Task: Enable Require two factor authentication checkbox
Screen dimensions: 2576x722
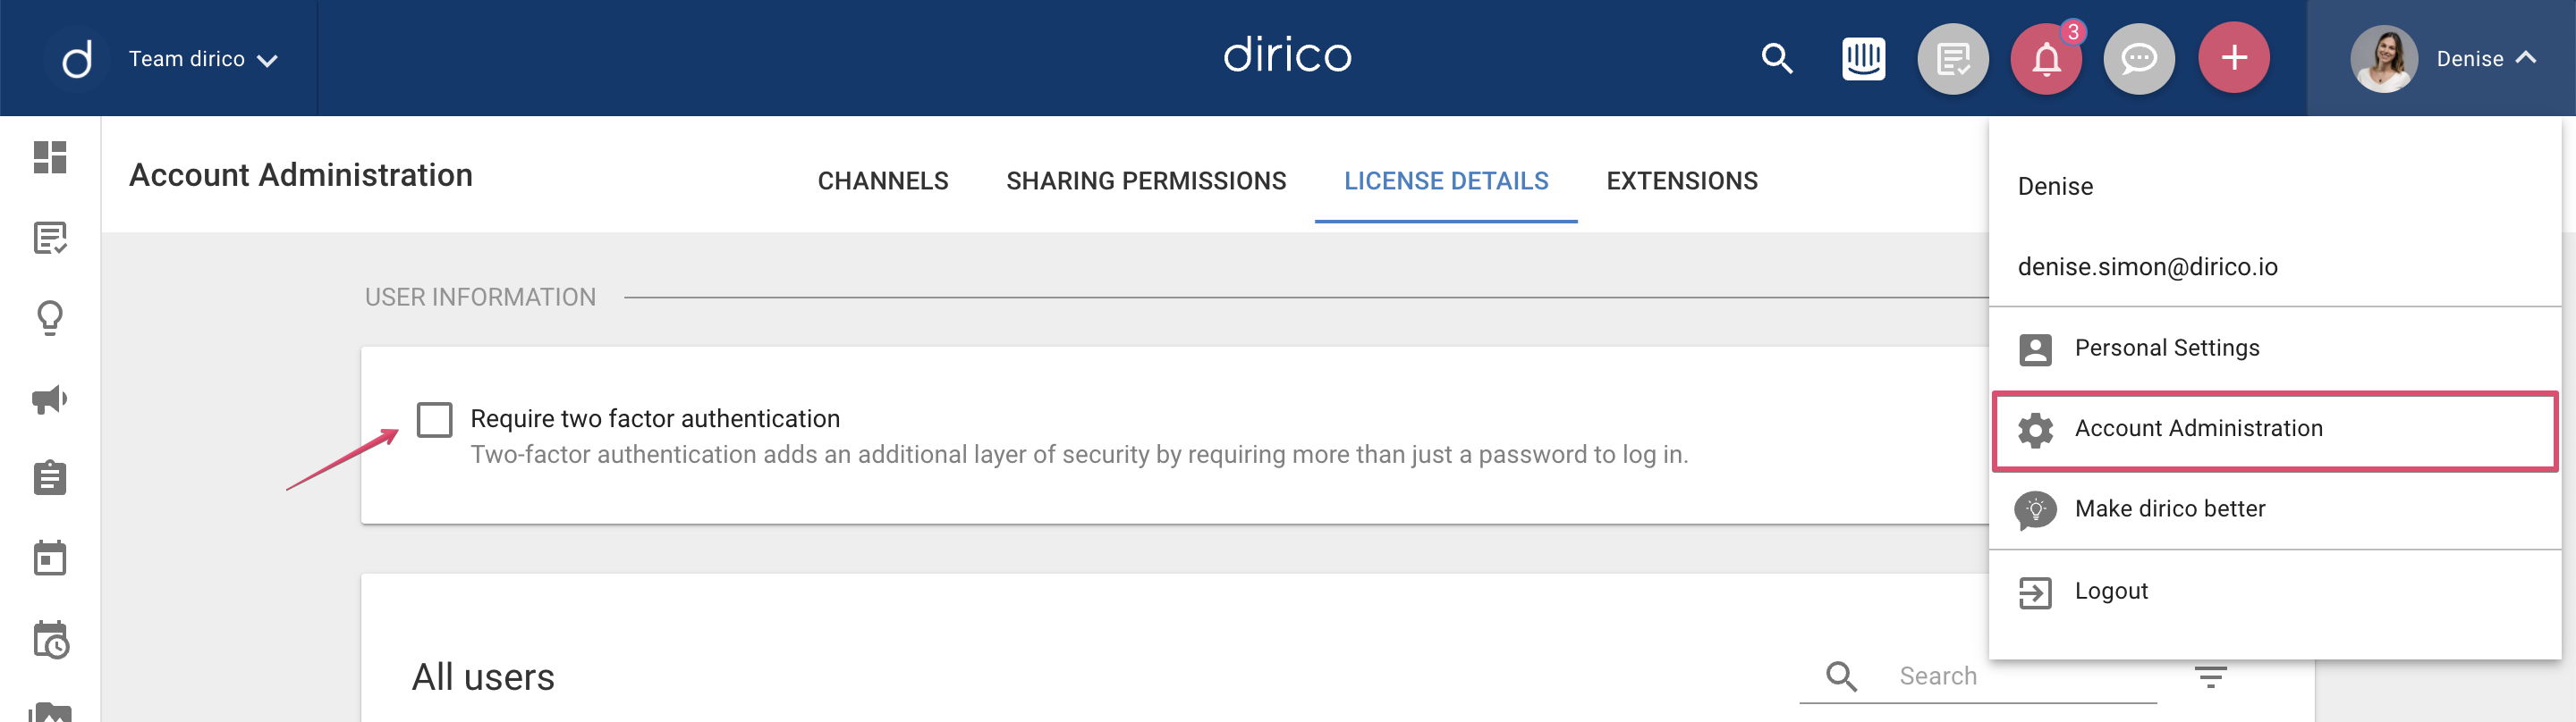Action: pos(435,419)
